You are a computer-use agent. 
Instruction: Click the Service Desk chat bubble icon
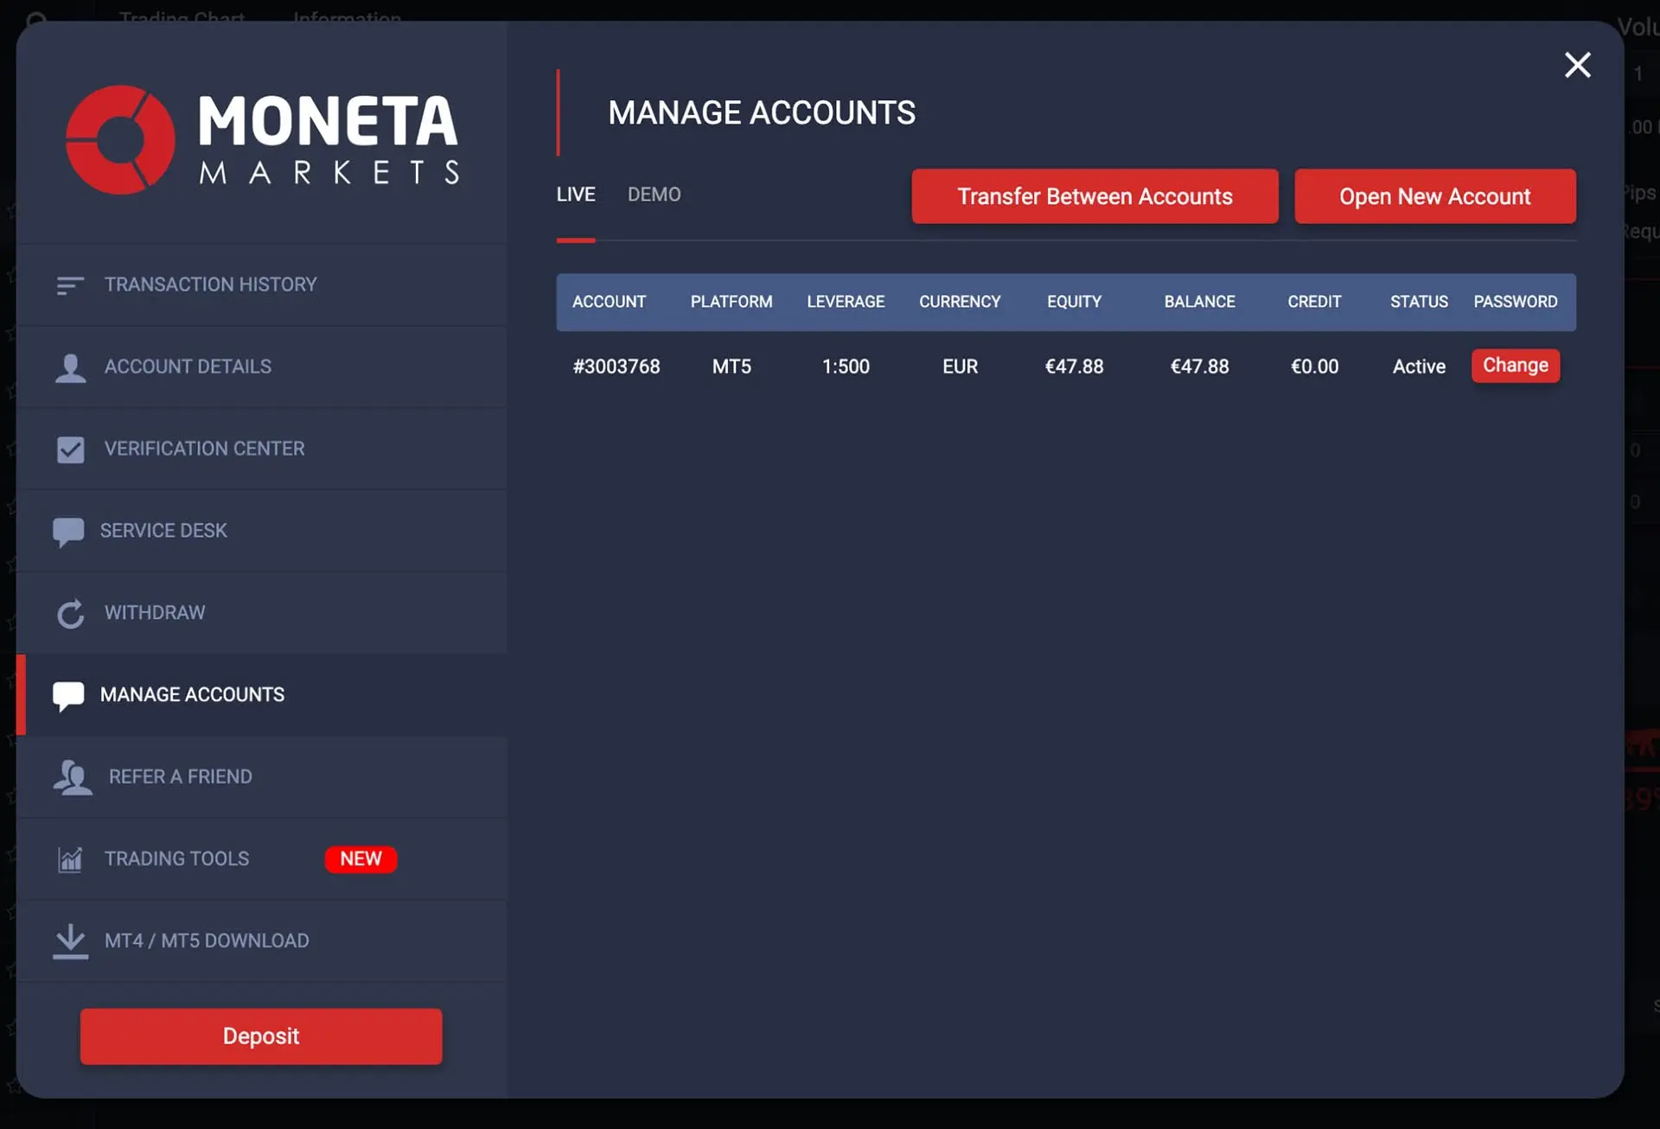pyautogui.click(x=68, y=532)
